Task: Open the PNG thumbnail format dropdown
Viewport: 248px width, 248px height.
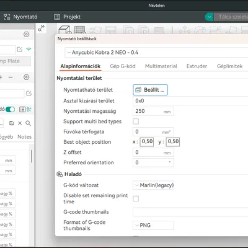Action: [x=153, y=225]
